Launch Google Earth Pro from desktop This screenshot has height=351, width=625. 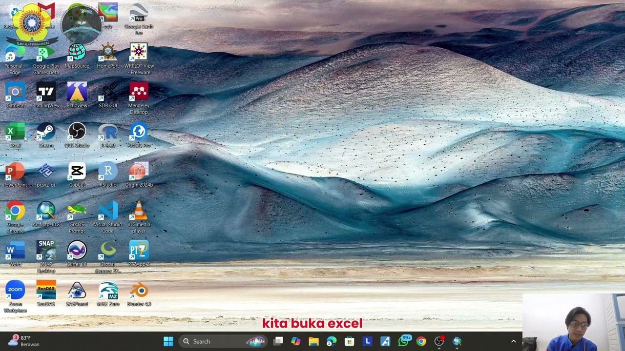[139, 19]
